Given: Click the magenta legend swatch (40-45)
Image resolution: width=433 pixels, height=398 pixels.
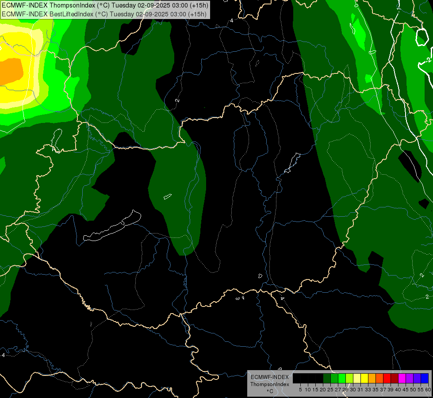Looking at the screenshot, I should (402, 378).
